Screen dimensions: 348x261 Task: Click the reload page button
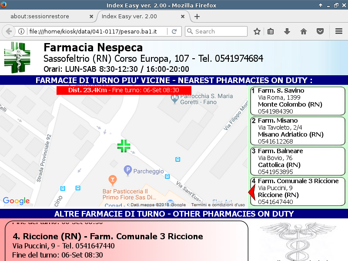[x=174, y=31]
